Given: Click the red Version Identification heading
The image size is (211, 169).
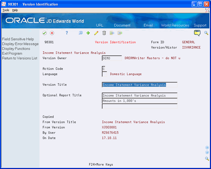Looking at the screenshot, I should pyautogui.click(x=115, y=42).
